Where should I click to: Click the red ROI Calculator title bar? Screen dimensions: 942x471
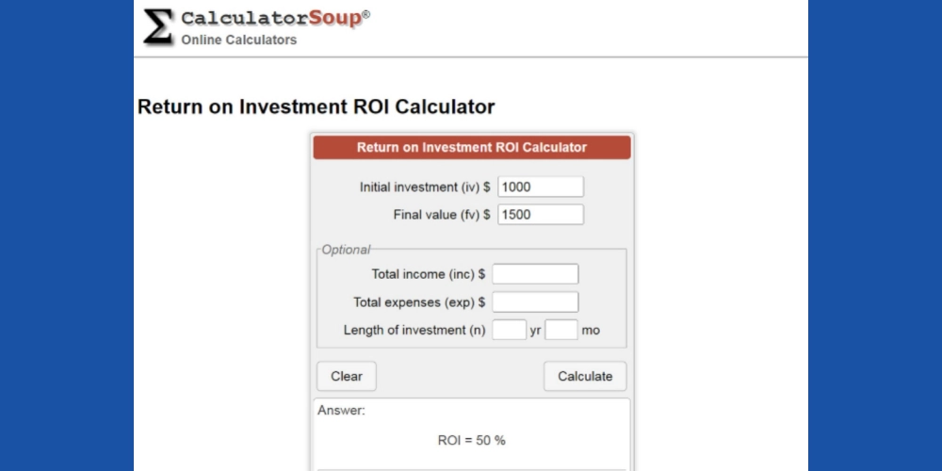coord(471,147)
